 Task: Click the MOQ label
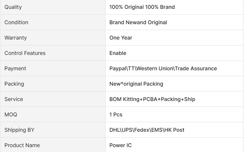11,115
